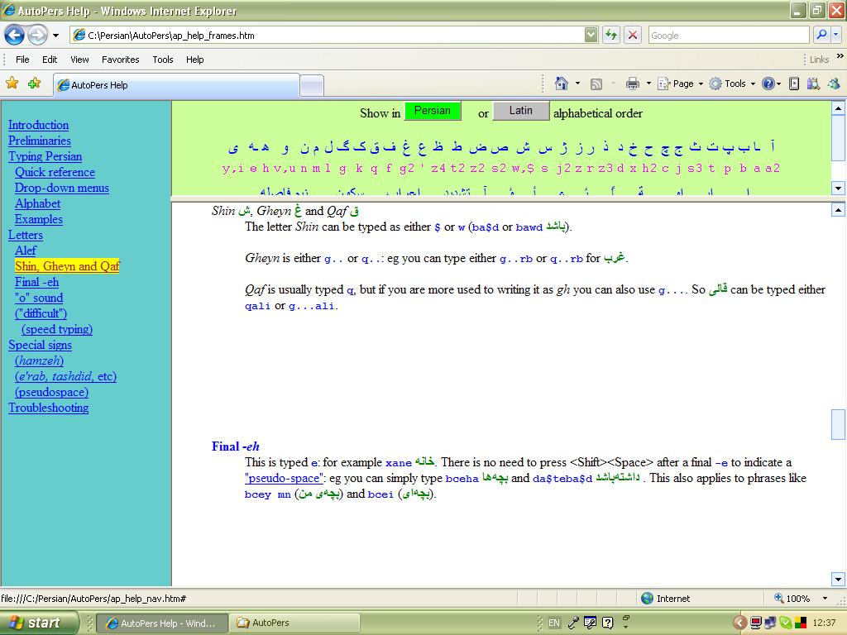This screenshot has height=635, width=847.
Task: Click the Help question-mark toolbar icon
Action: (x=768, y=83)
